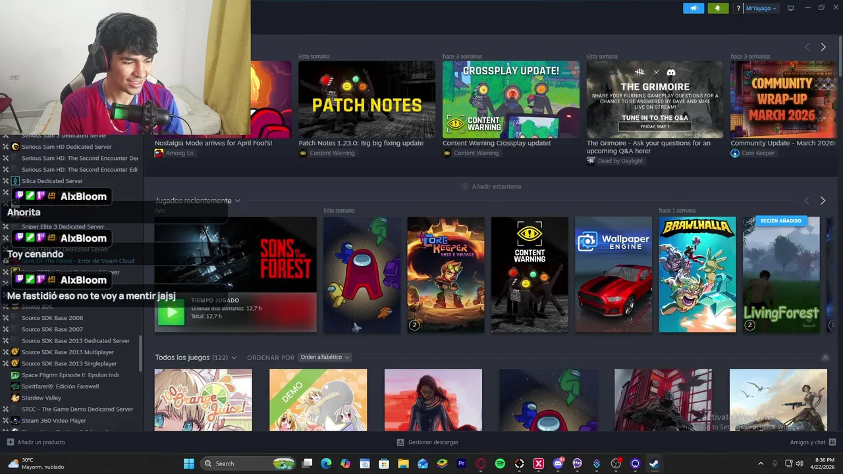This screenshot has height=474, width=843.
Task: Open Gestionar descargas
Action: (427, 442)
